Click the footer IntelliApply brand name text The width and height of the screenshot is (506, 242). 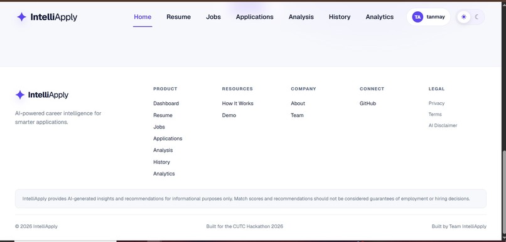tap(48, 95)
